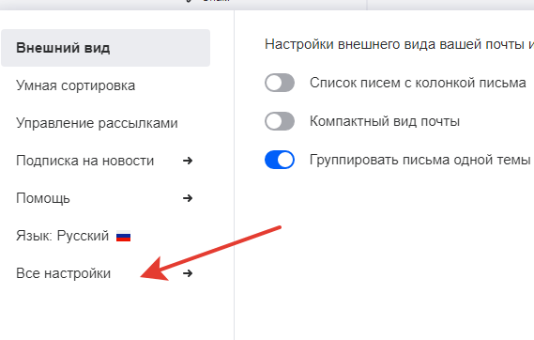The width and height of the screenshot is (534, 340).
Task: Click the Список писем с колонкой письма label
Action: [x=418, y=83]
